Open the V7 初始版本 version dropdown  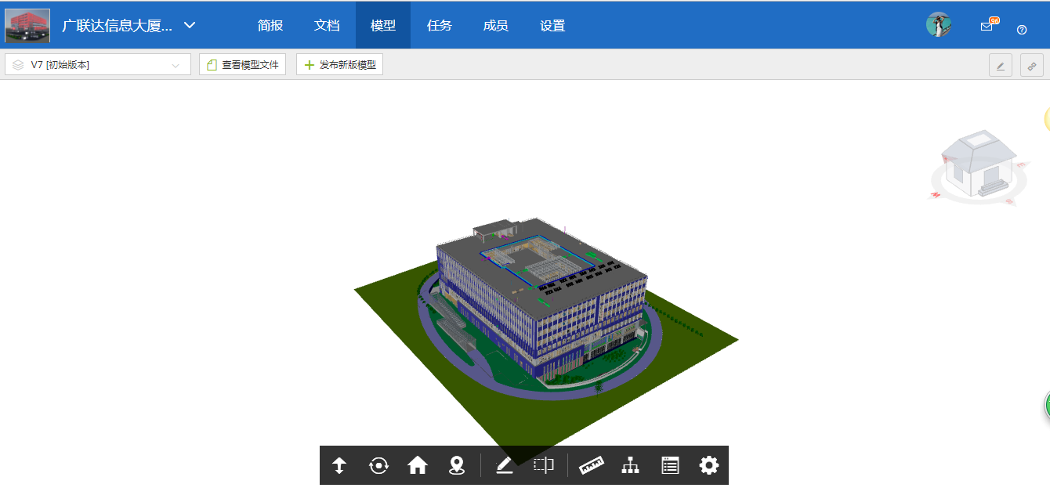(x=94, y=64)
